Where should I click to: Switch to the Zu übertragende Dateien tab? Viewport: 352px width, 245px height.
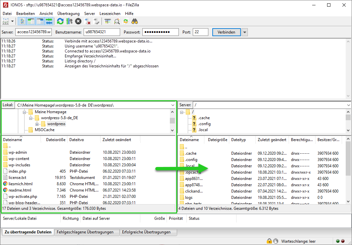click(x=28, y=232)
